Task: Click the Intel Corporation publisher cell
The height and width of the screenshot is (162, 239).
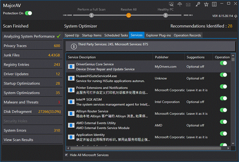Action: (x=167, y=102)
